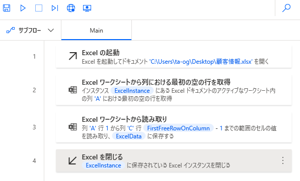Open the 顧客情報.xlsx file path link

point(201,62)
